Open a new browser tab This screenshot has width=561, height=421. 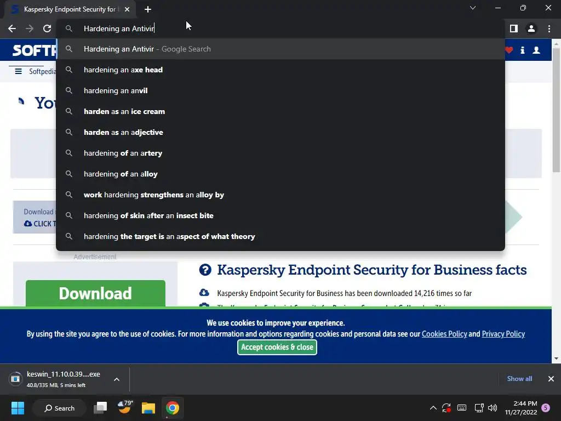(148, 9)
